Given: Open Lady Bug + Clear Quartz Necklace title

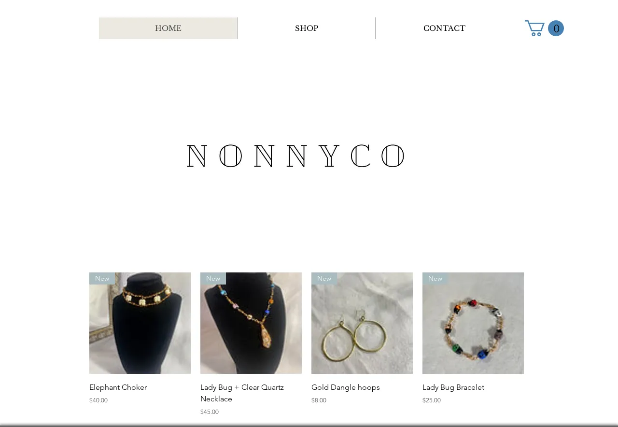Looking at the screenshot, I should [242, 393].
